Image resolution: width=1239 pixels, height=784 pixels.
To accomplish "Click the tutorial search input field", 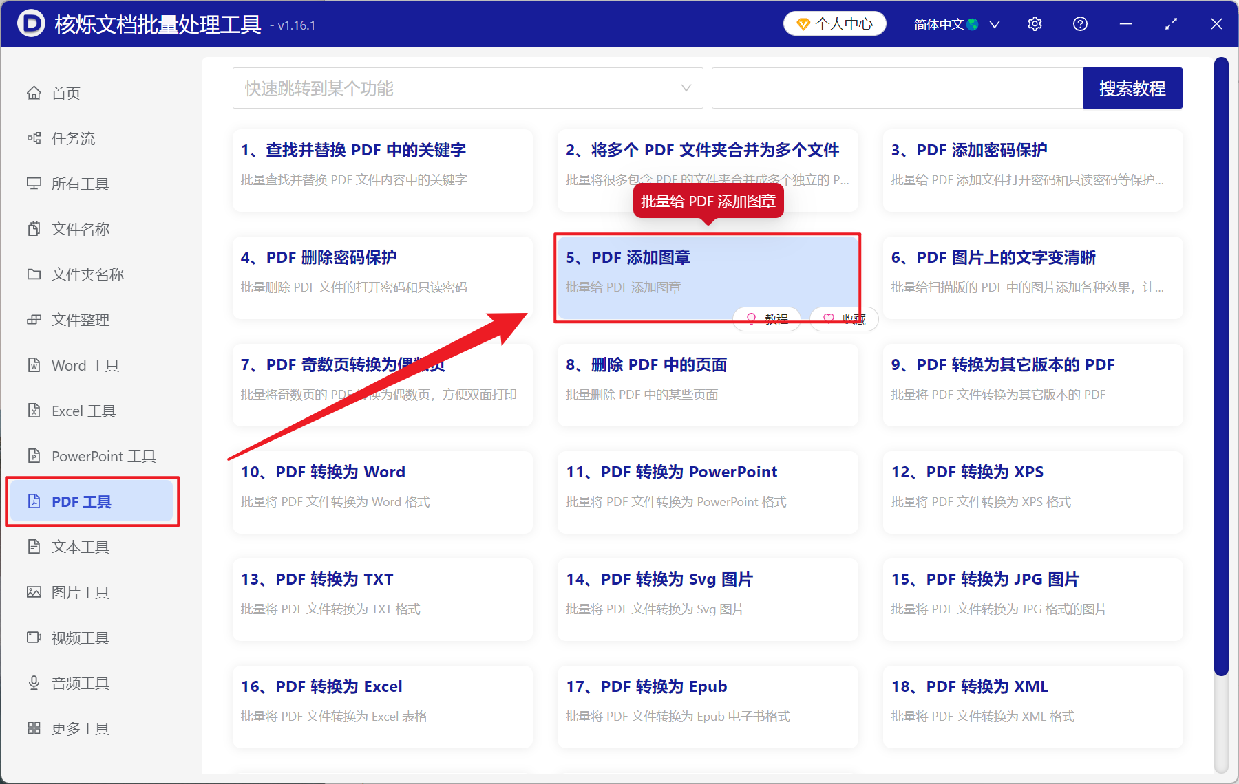I will 895,88.
